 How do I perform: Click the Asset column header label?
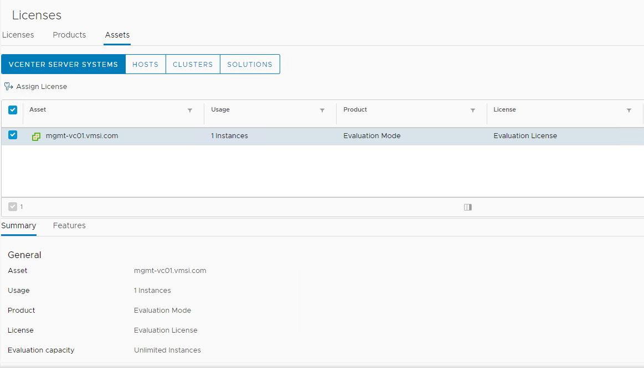click(38, 109)
